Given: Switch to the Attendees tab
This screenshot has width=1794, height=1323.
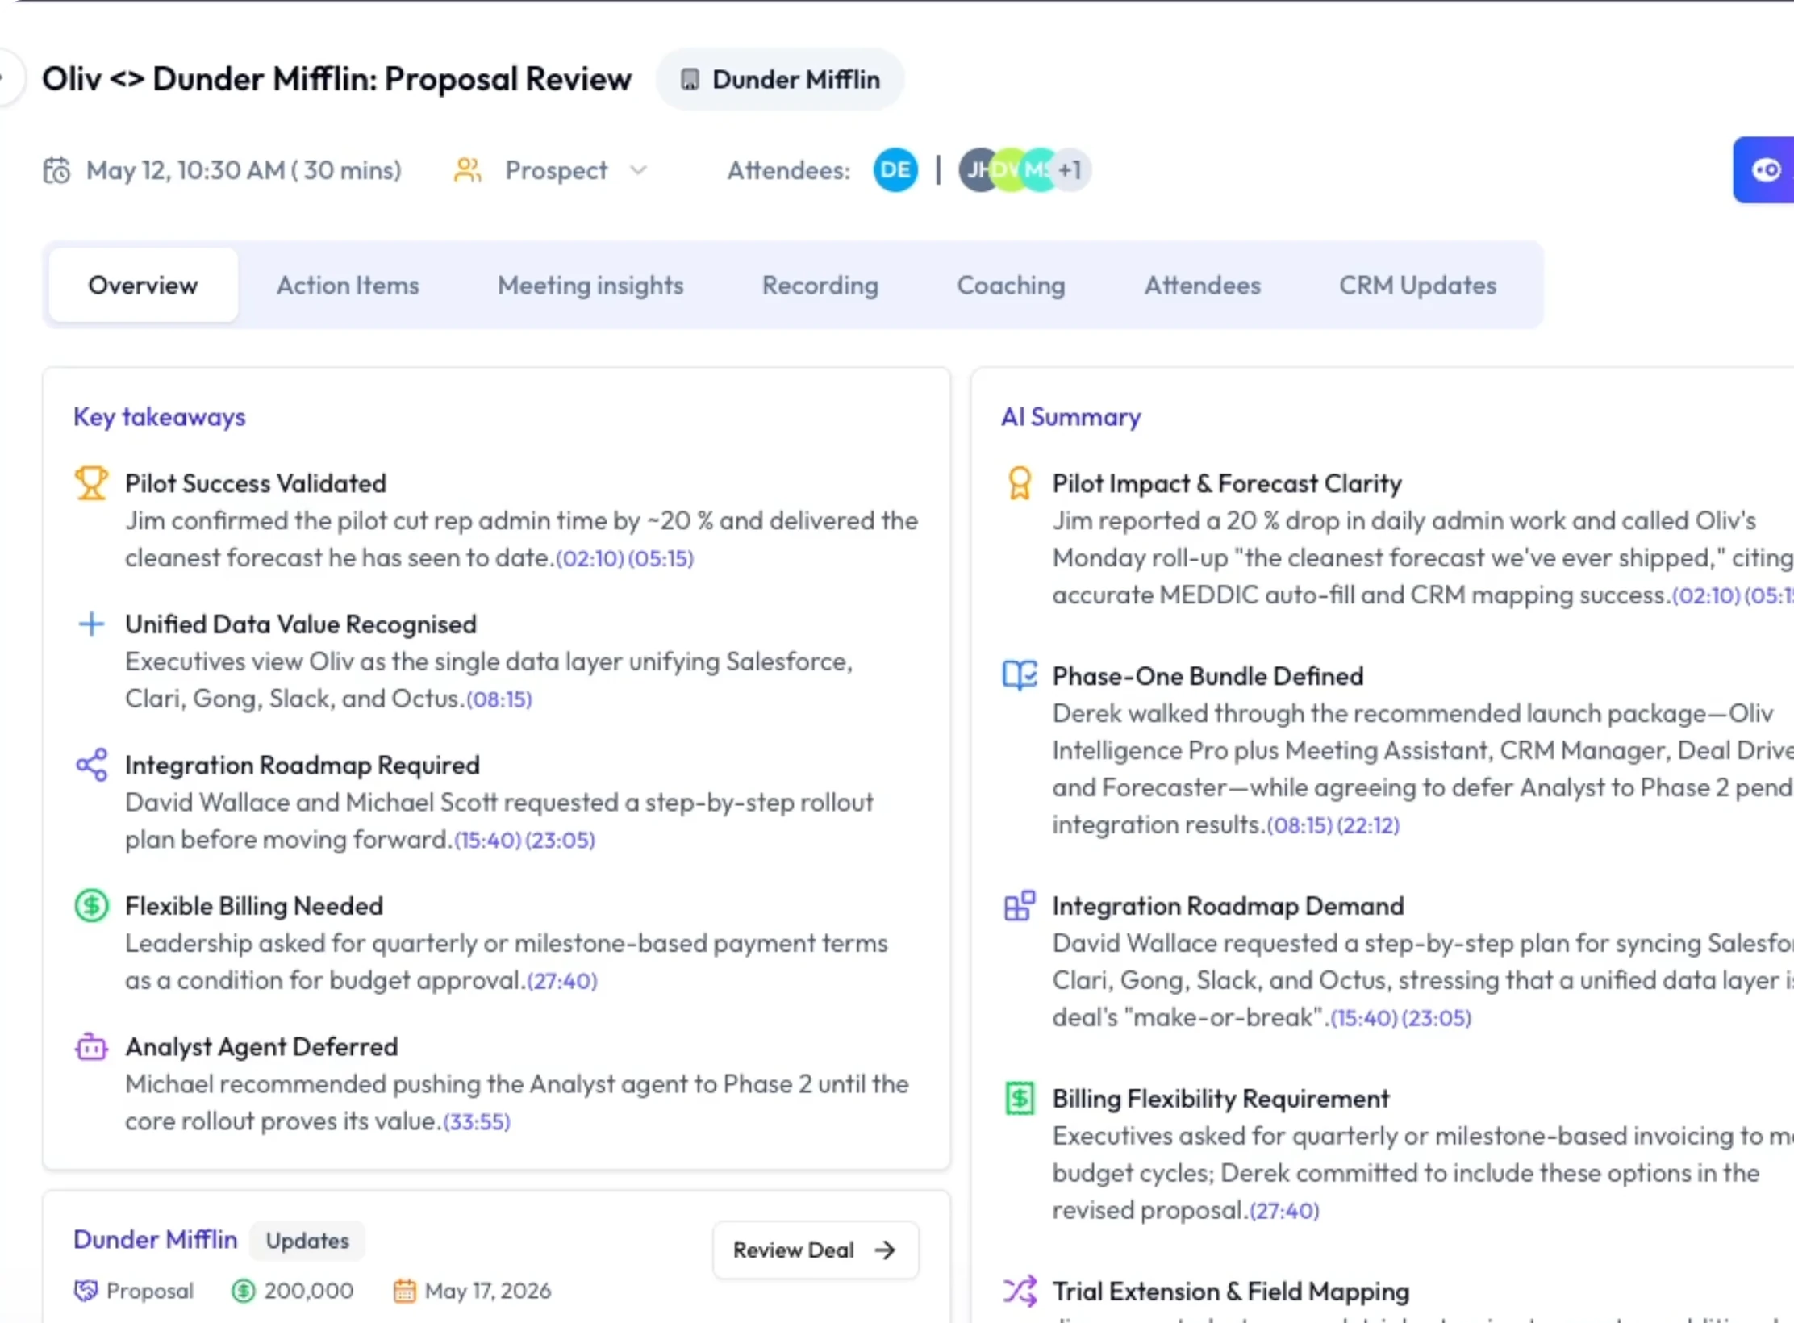Looking at the screenshot, I should pyautogui.click(x=1202, y=285).
